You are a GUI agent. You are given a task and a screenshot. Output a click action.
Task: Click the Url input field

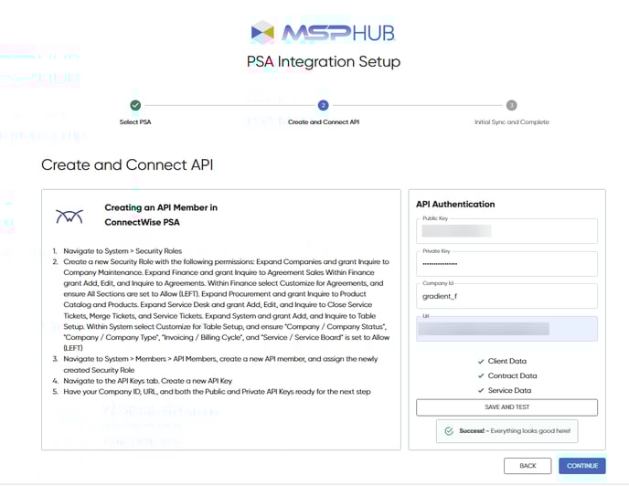coord(506,329)
